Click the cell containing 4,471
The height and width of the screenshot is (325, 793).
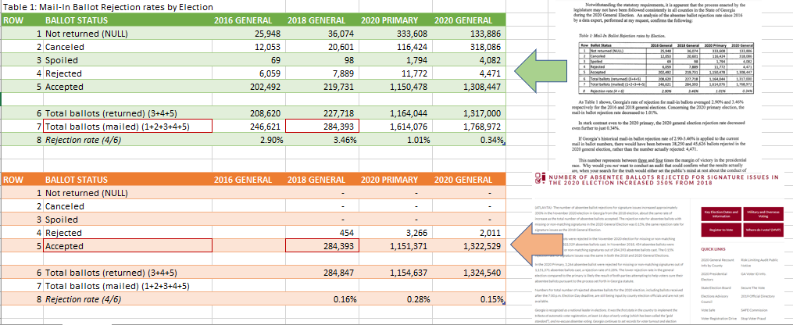click(x=469, y=73)
